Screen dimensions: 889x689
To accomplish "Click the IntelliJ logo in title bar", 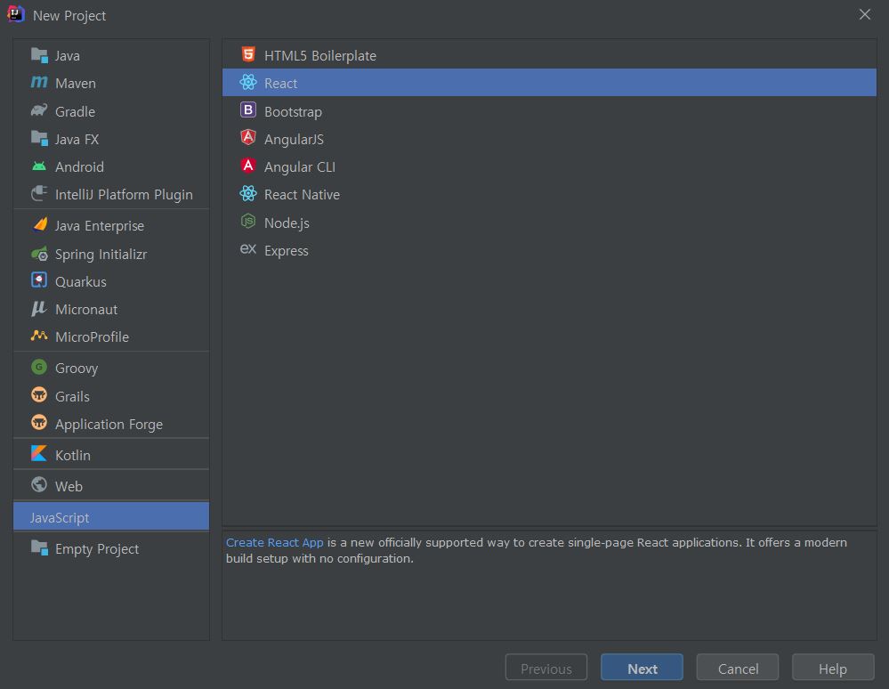I will click(x=15, y=15).
